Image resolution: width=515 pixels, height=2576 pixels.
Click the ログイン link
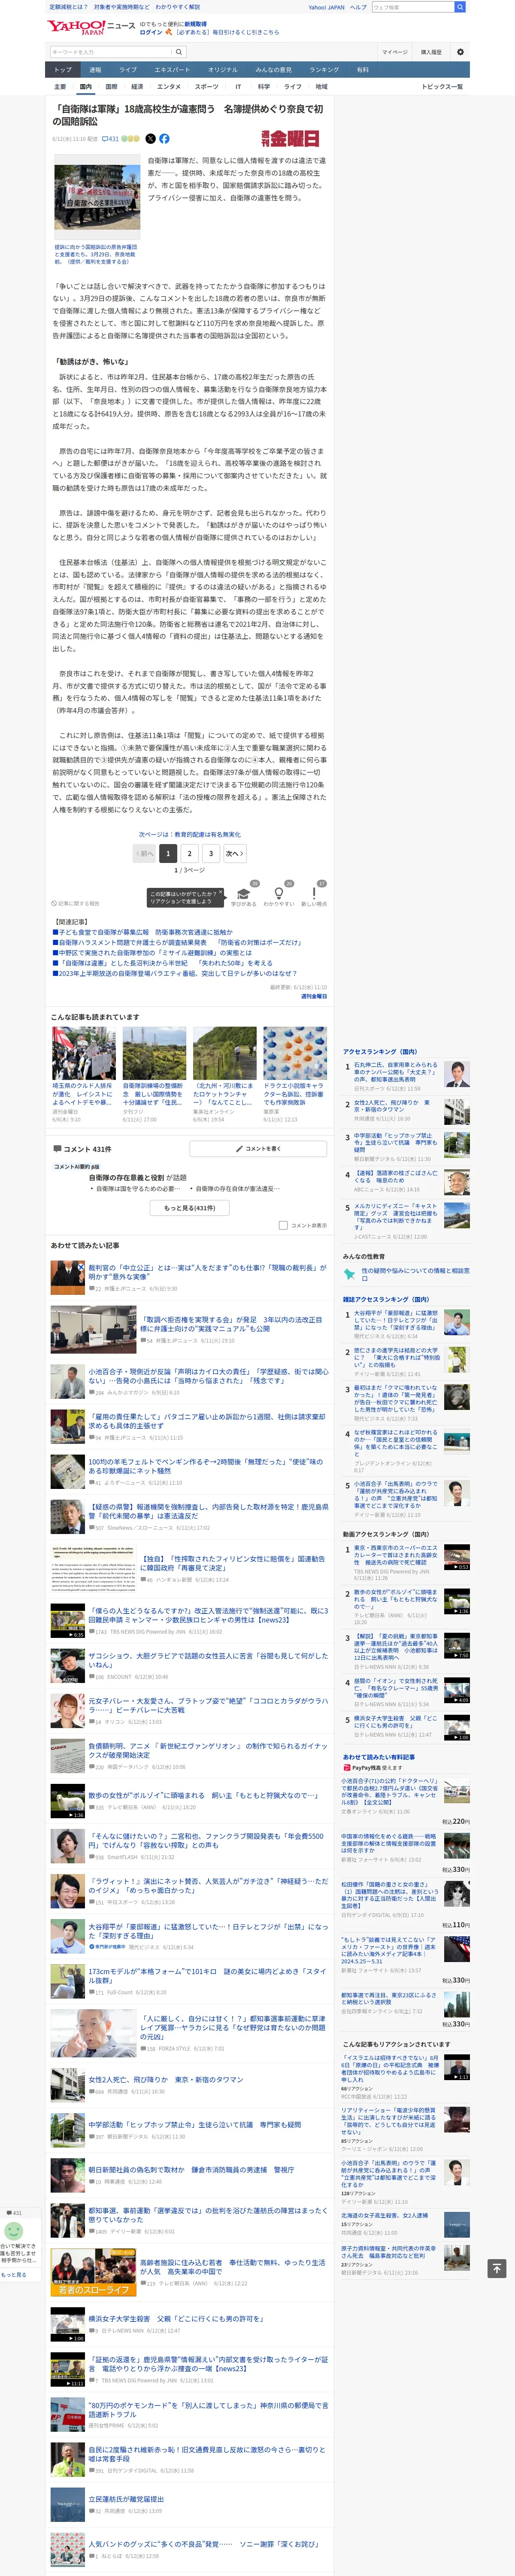pos(151,32)
